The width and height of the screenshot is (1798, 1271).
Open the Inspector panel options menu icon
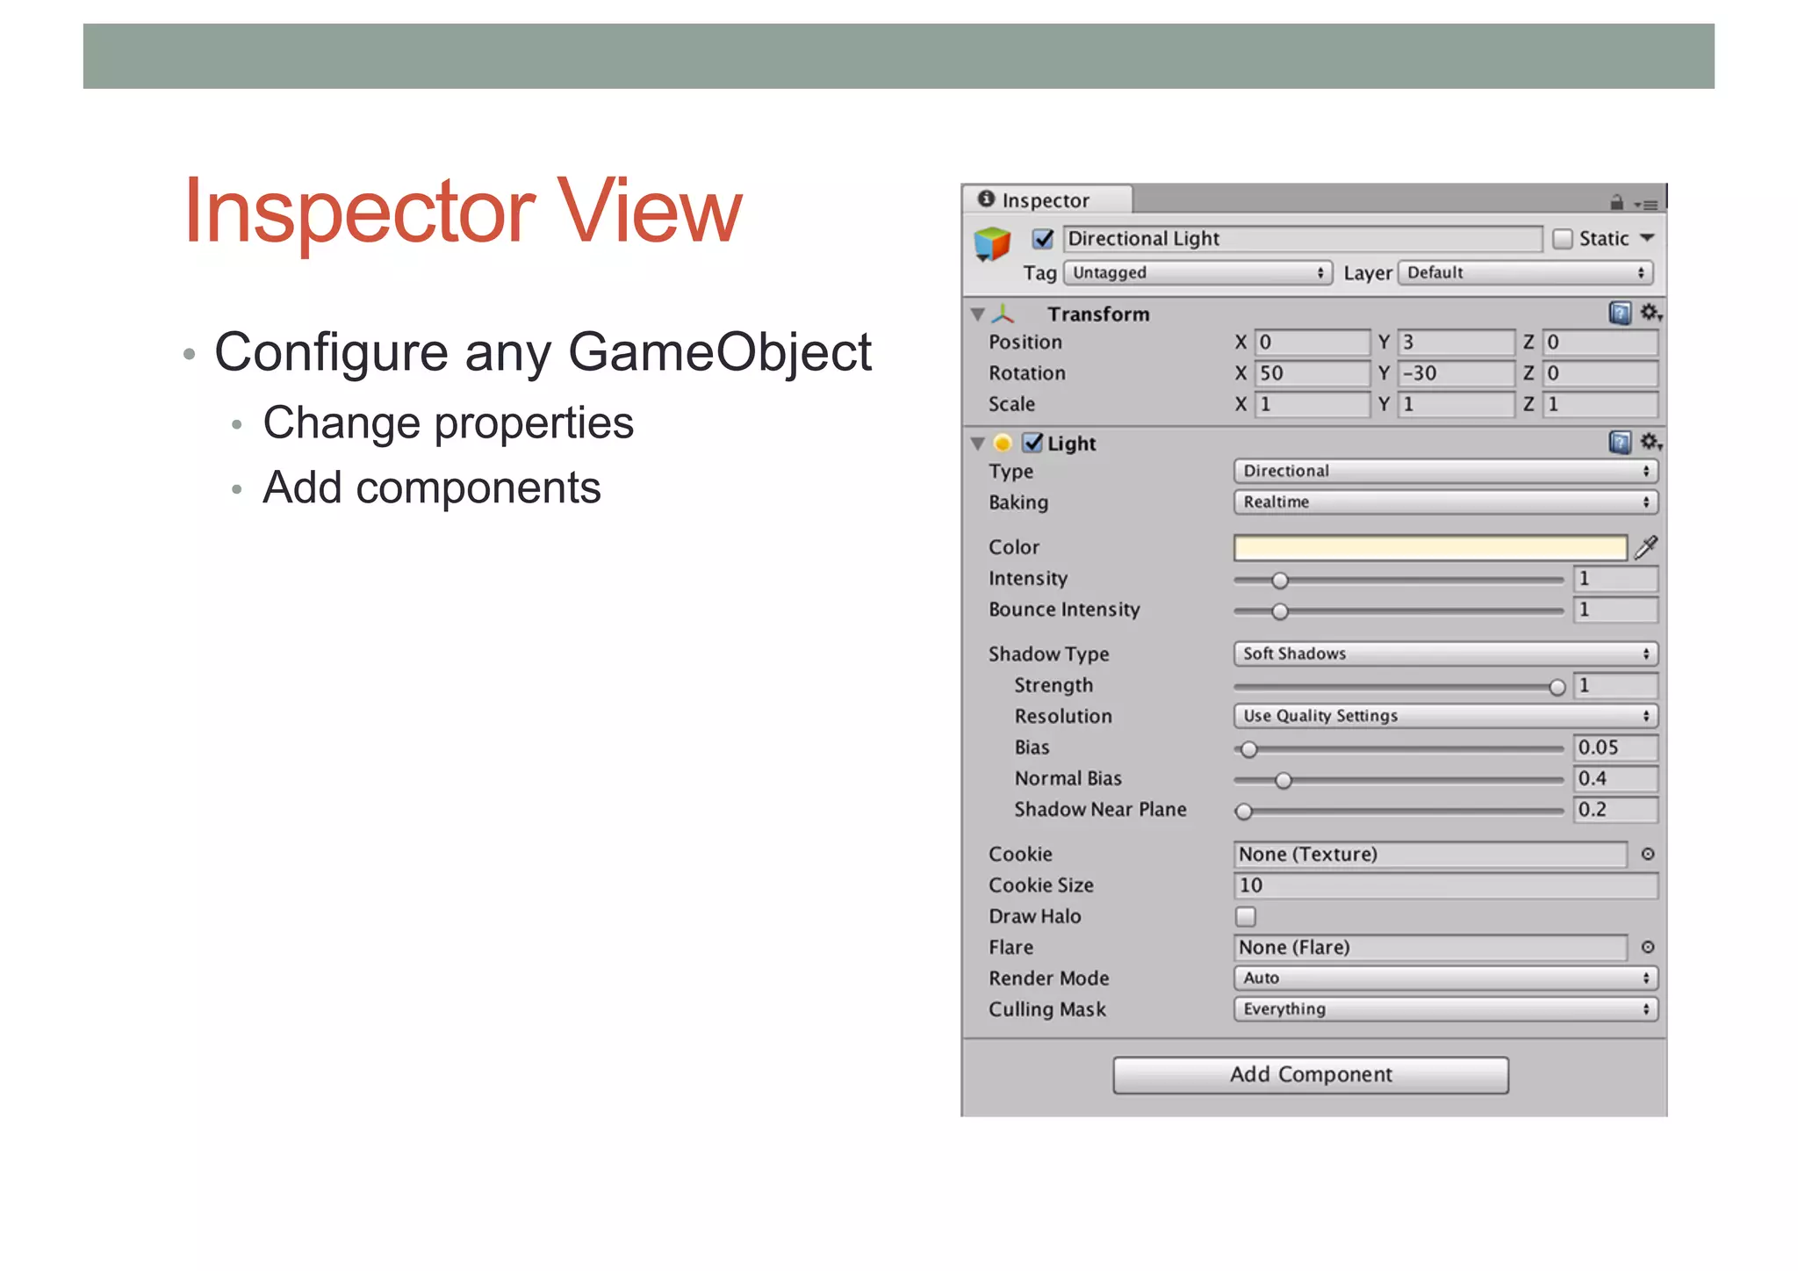pos(1645,205)
